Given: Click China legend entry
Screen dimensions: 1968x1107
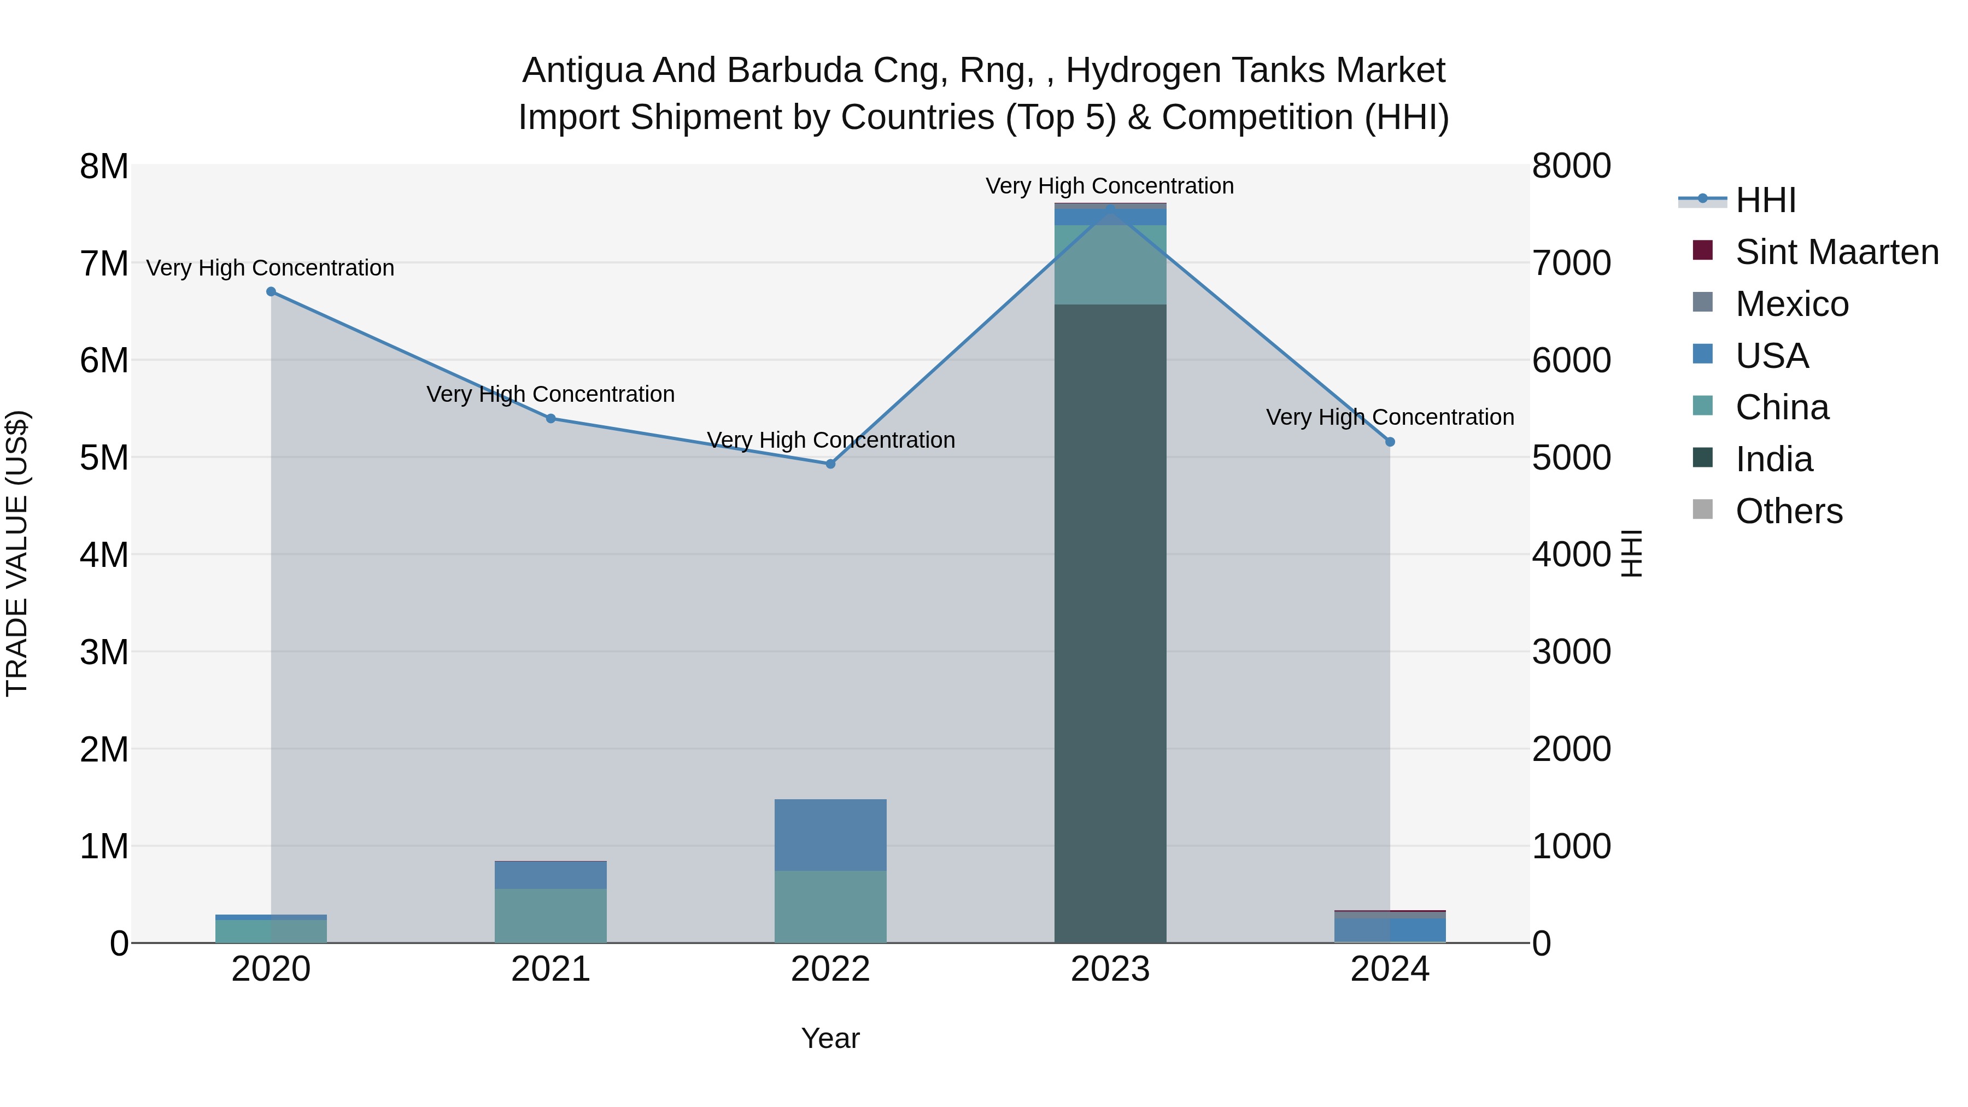Looking at the screenshot, I should tap(1782, 408).
